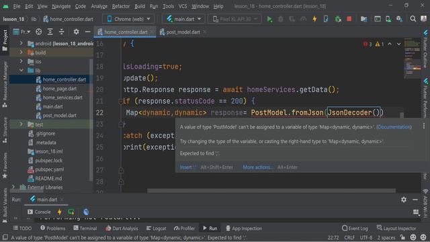
Task: Open the Console tab in Run panel
Action: (39, 212)
